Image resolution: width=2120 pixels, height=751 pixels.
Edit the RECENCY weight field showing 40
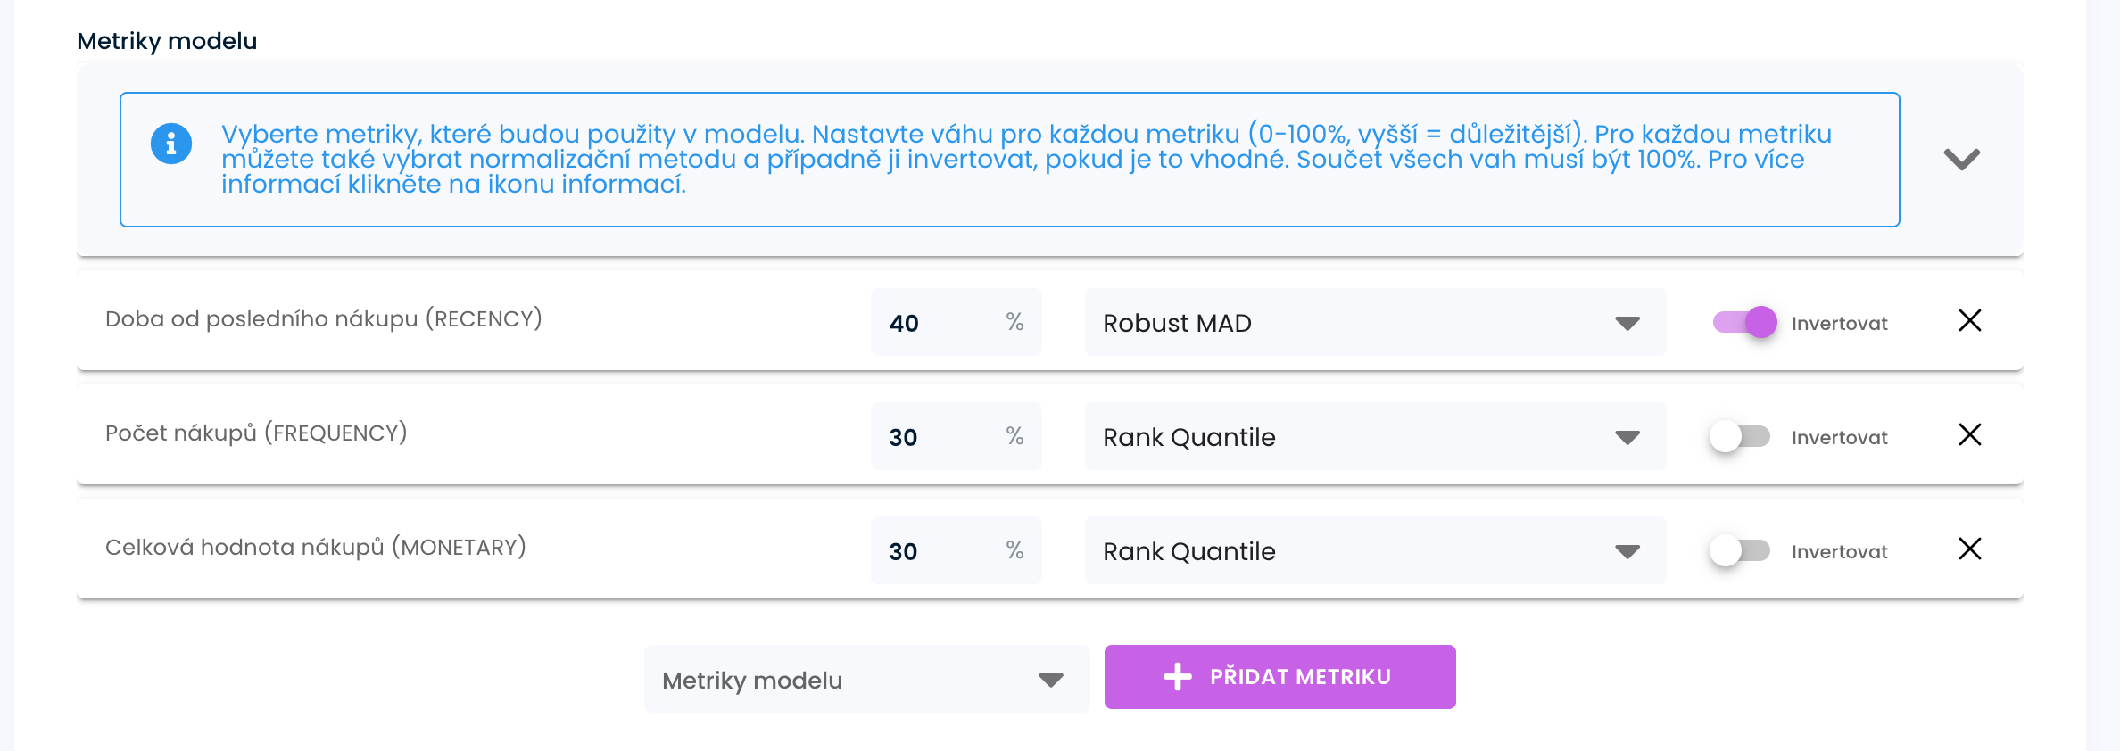click(x=937, y=323)
